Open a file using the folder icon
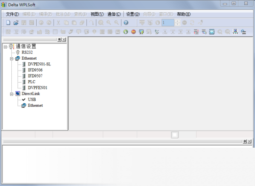Image resolution: width=255 pixels, height=186 pixels. click(x=16, y=22)
